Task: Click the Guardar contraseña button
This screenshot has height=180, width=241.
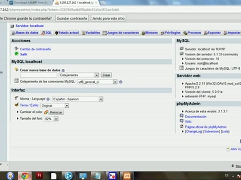Action: [x=72, y=18]
